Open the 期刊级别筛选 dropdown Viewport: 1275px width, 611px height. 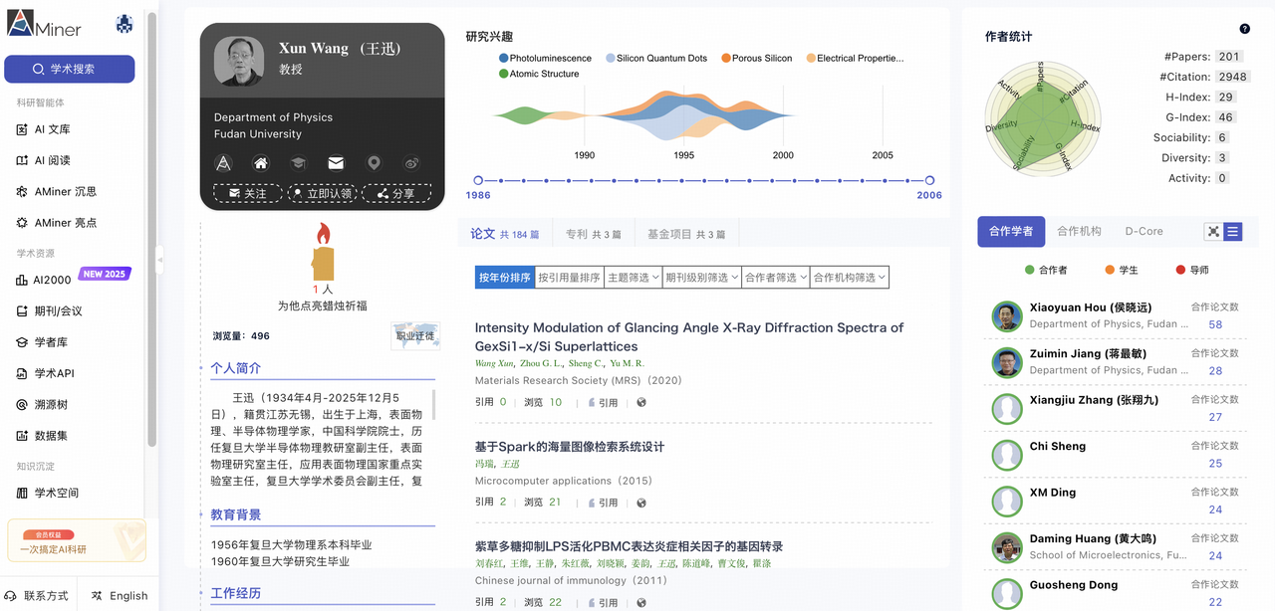(702, 278)
